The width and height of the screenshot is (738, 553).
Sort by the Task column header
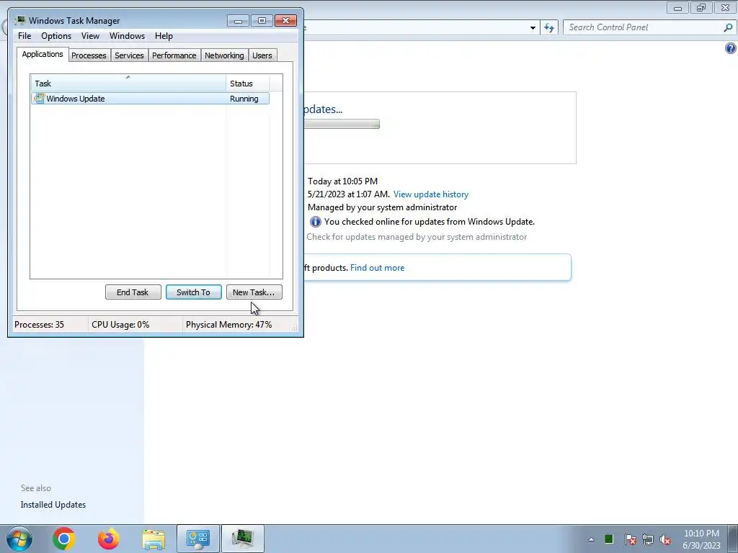point(128,84)
